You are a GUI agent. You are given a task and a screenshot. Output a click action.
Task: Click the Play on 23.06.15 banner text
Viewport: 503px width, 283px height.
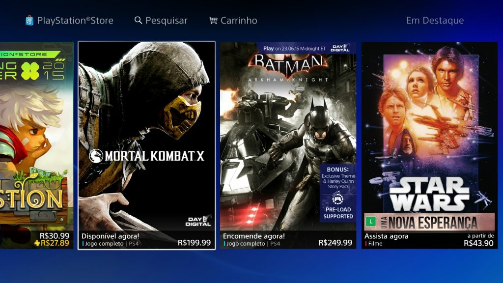(294, 49)
